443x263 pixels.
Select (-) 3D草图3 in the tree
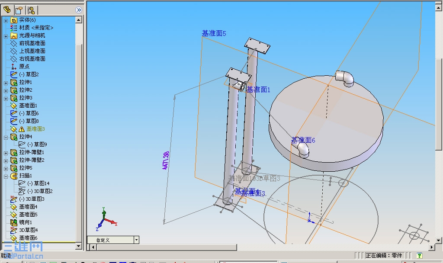pyautogui.click(x=32, y=199)
